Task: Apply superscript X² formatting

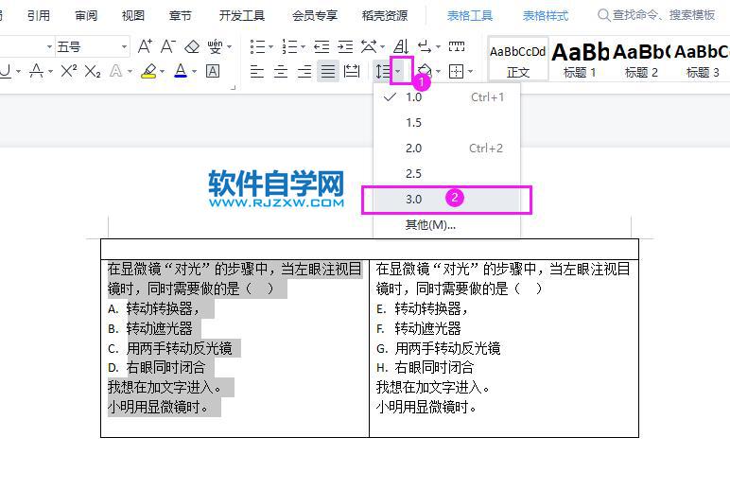Action: 69,71
